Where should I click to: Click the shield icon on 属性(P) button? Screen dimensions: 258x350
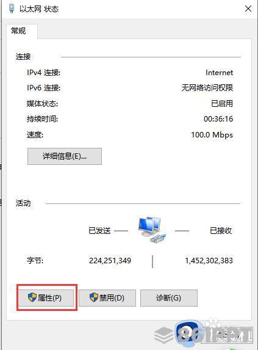(x=32, y=297)
